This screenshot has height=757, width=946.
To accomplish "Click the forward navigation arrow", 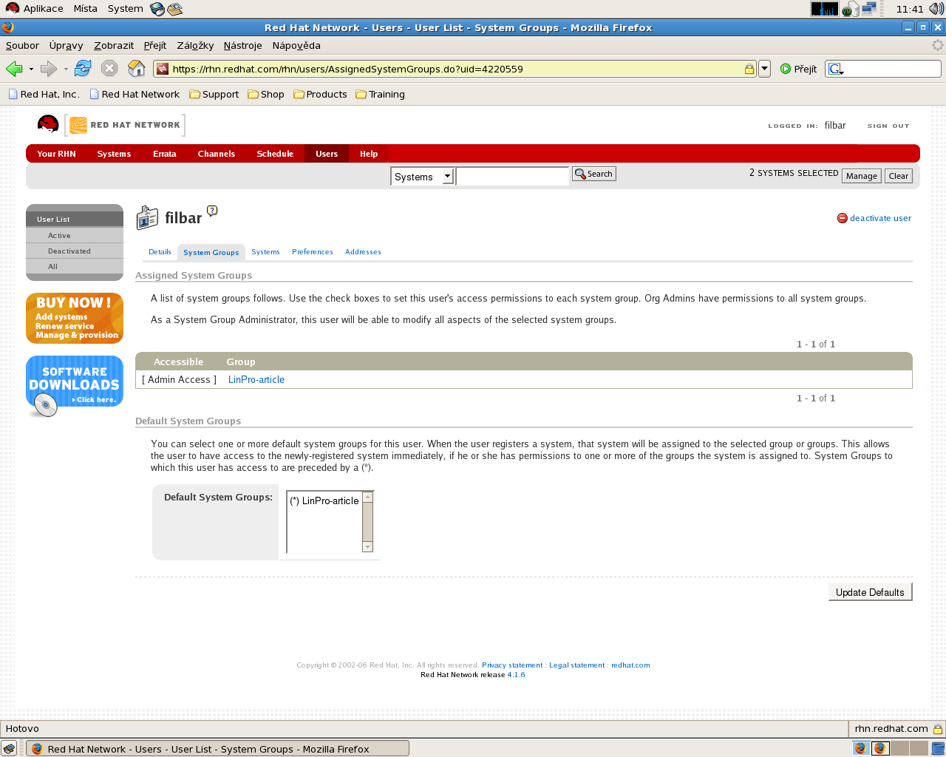I will coord(49,69).
